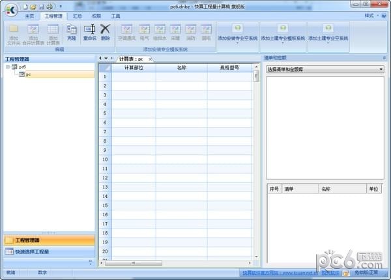391x280 pixels.
Task: Click grid scroll-right arrow
Action: (250, 263)
